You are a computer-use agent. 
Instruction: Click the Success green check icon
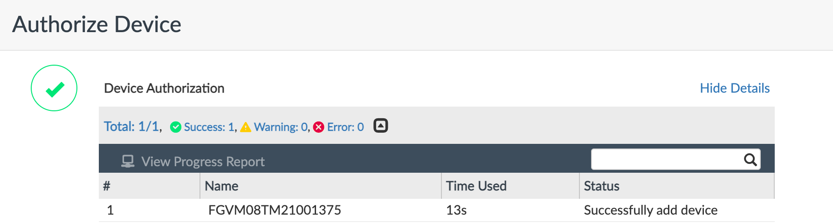click(176, 127)
